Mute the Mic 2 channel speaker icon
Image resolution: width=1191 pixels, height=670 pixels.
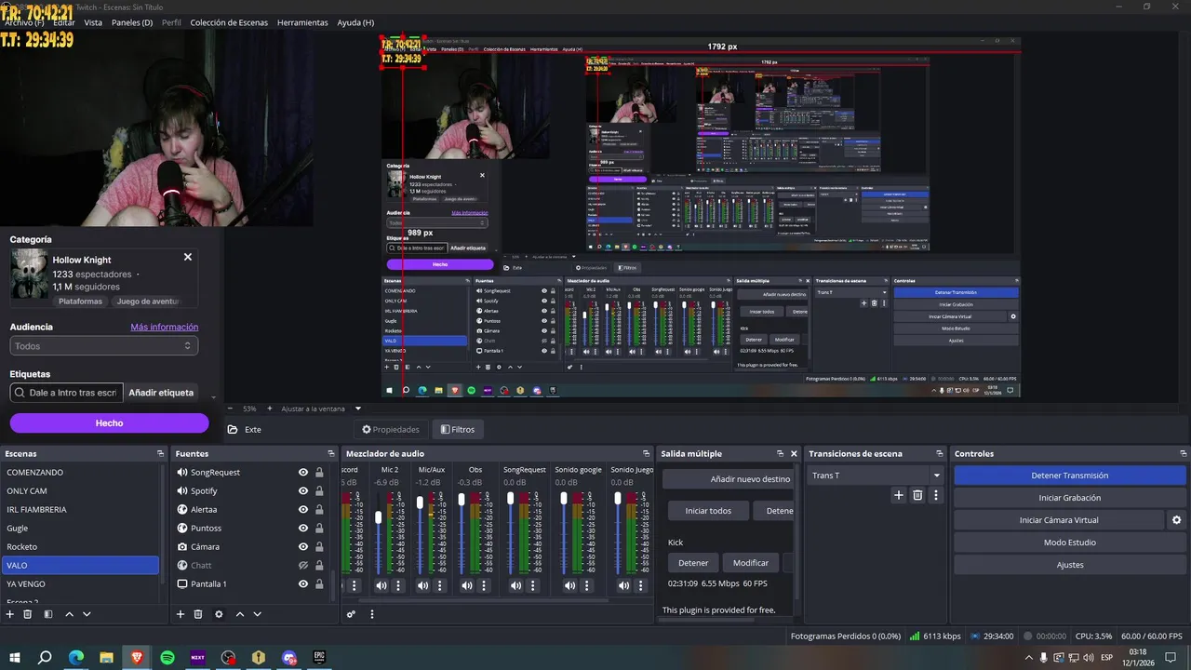[x=381, y=585]
